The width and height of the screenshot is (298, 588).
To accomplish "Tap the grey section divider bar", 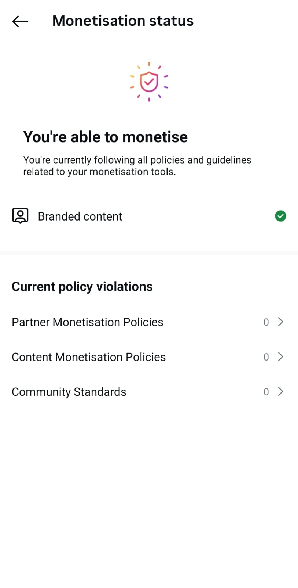I will click(x=149, y=253).
